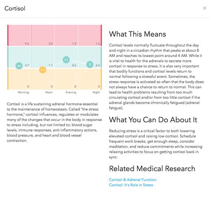Click the Evening axis label
Image resolution: width=210 pixels, height=198 pixels.
71,92
